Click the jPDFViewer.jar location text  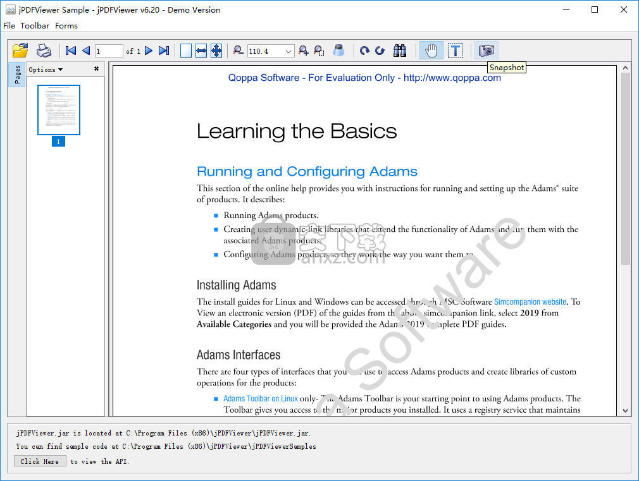click(163, 434)
